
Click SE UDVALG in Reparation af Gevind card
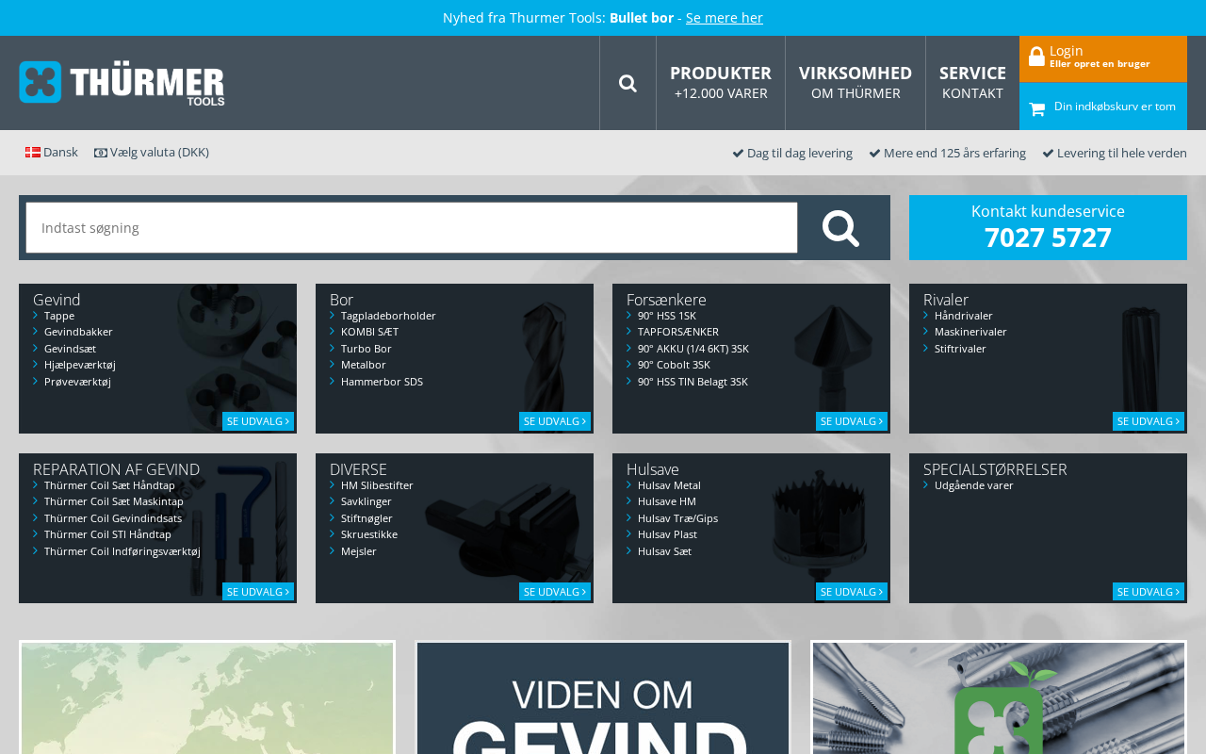click(258, 592)
